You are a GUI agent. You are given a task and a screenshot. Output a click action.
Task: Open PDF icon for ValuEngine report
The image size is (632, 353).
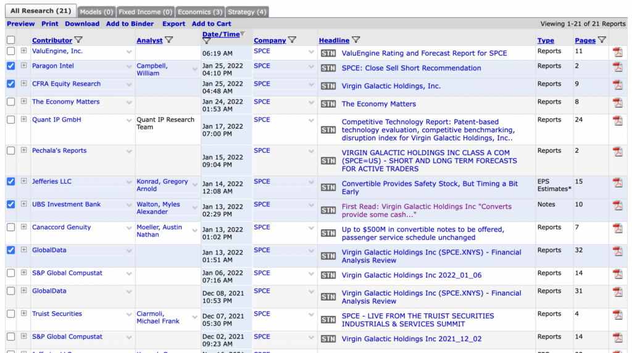[x=617, y=52]
